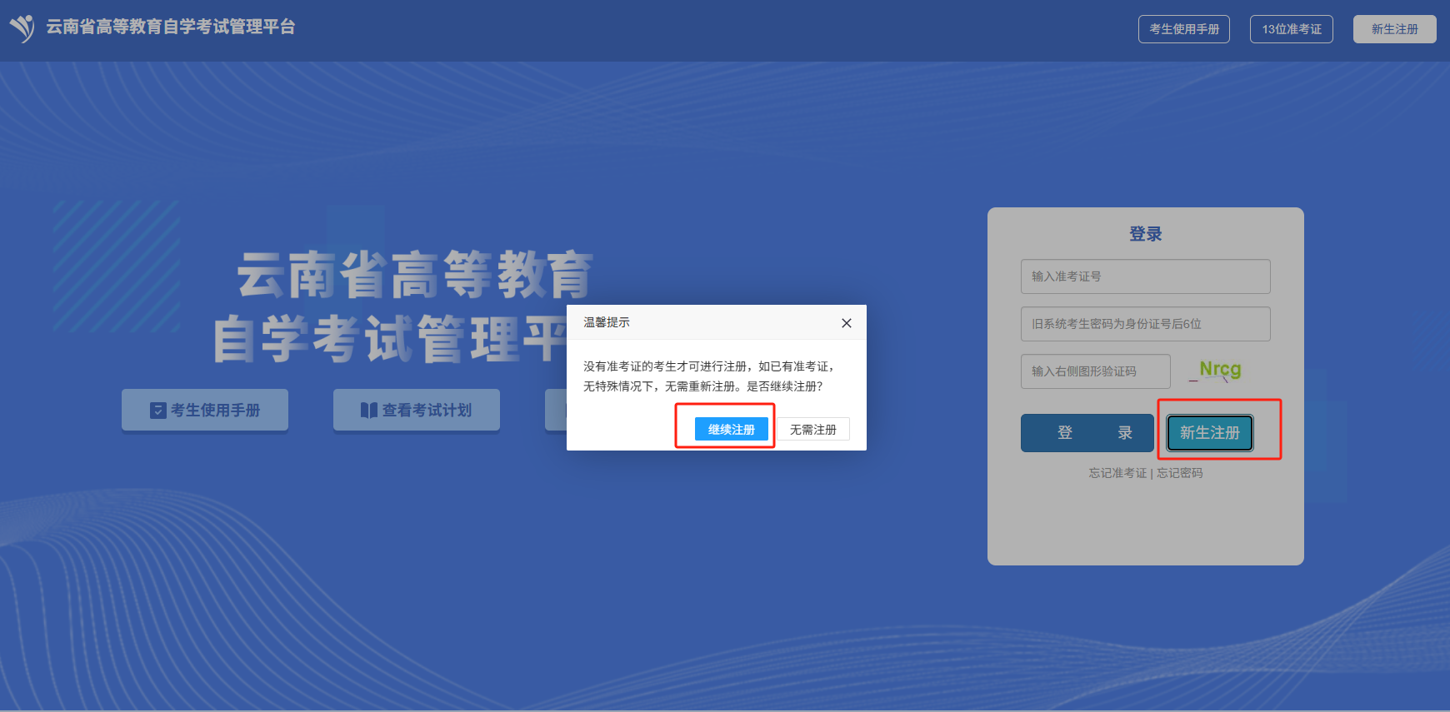Click the platform logo icon in header
Image resolution: width=1450 pixels, height=712 pixels.
point(22,28)
